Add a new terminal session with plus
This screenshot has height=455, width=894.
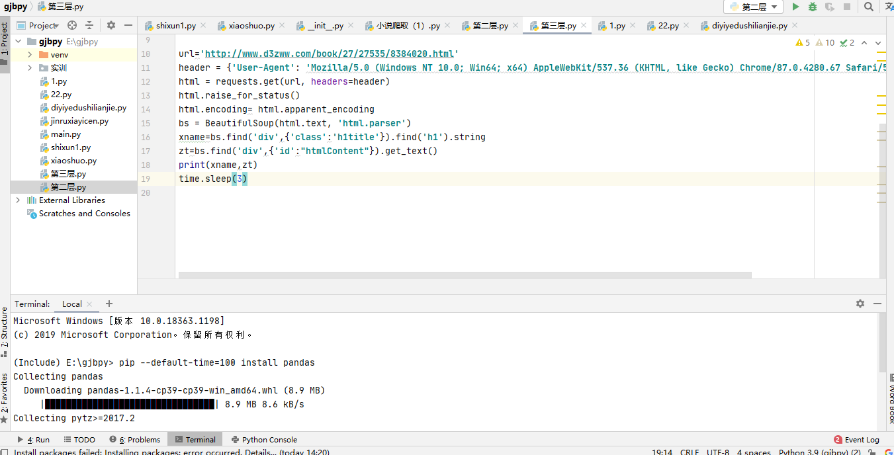click(x=109, y=304)
